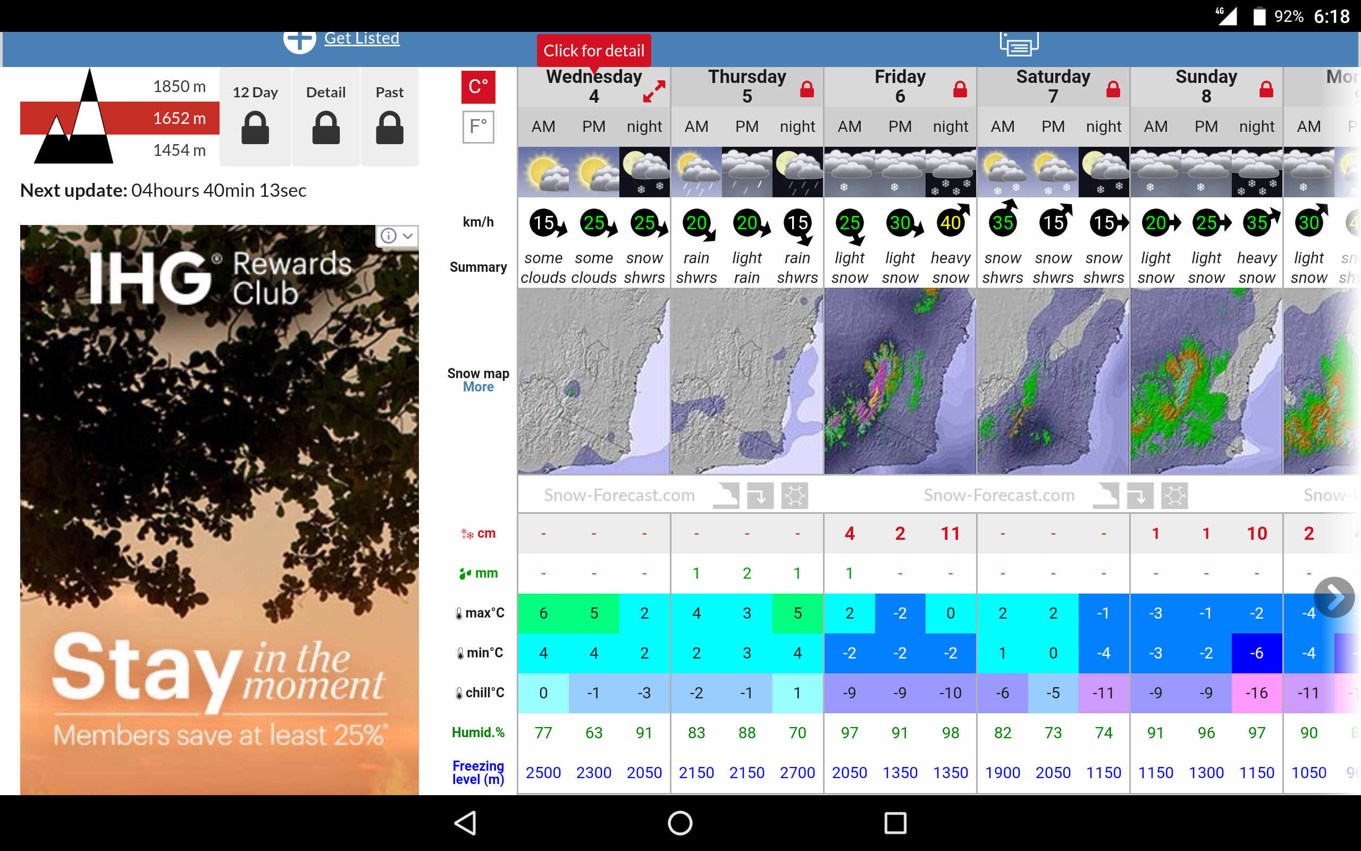Follow the Get Listed link
This screenshot has height=851, width=1361.
pos(362,38)
